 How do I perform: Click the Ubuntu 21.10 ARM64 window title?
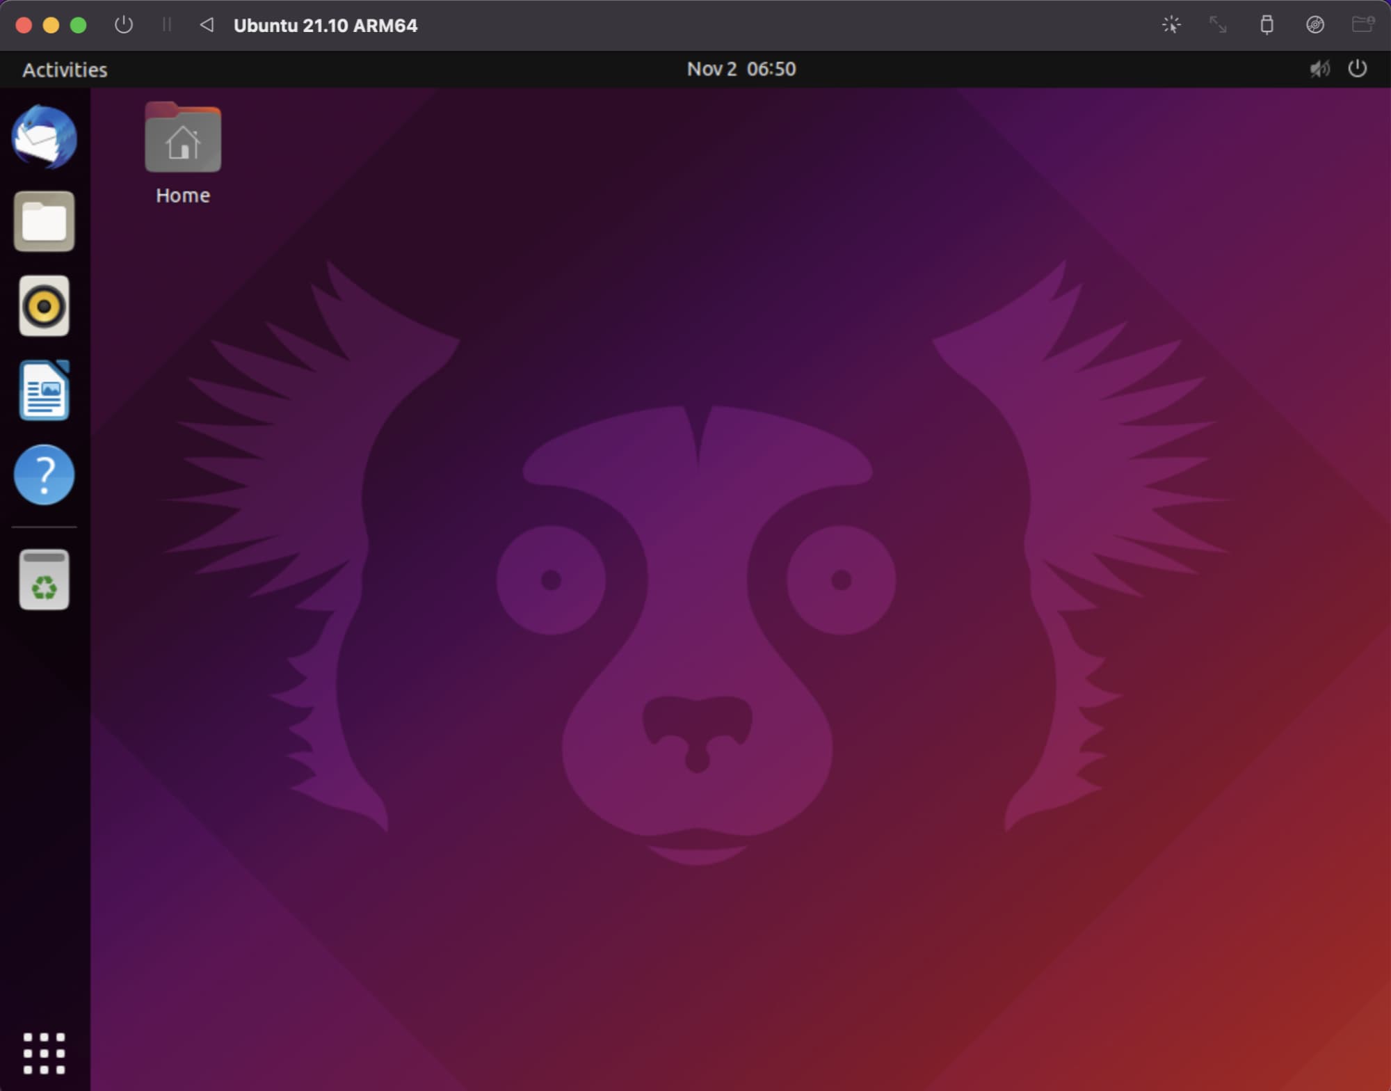coord(325,26)
